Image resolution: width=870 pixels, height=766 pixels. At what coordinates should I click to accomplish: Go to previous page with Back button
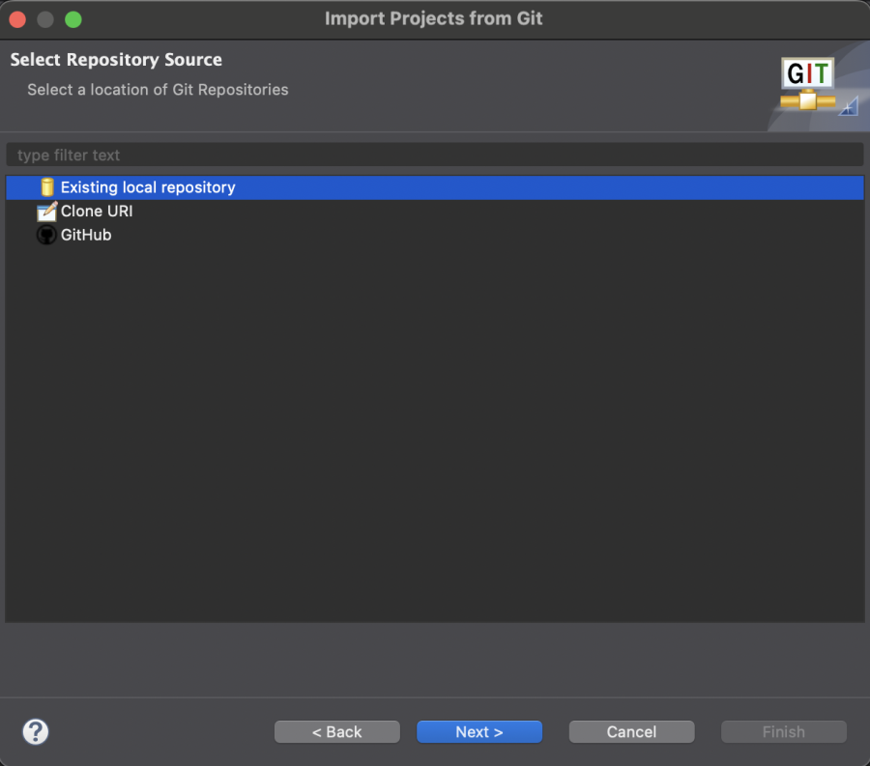pyautogui.click(x=336, y=732)
